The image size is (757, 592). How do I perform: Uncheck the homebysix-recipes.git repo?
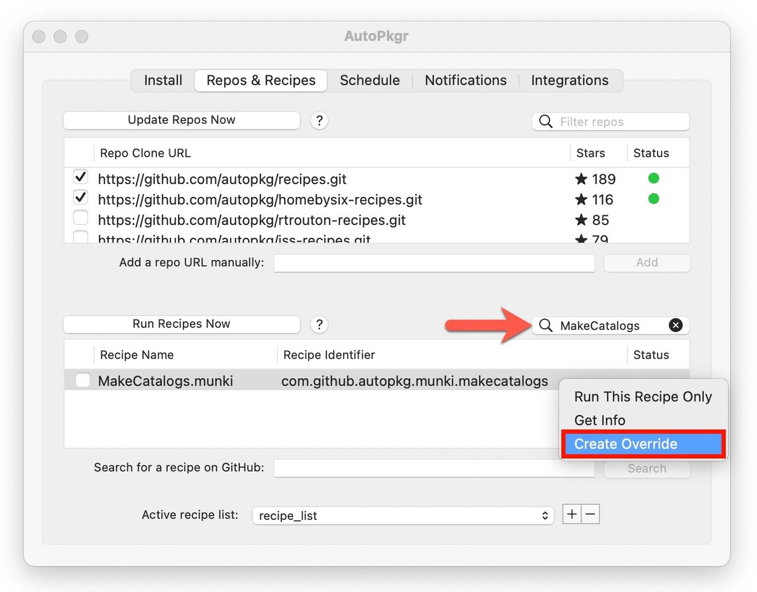point(80,197)
